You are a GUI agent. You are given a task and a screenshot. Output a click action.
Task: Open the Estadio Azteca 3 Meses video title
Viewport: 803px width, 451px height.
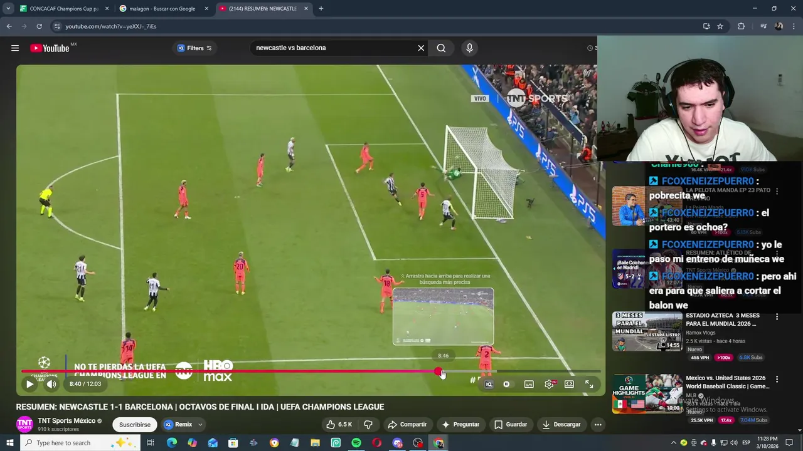pyautogui.click(x=723, y=319)
